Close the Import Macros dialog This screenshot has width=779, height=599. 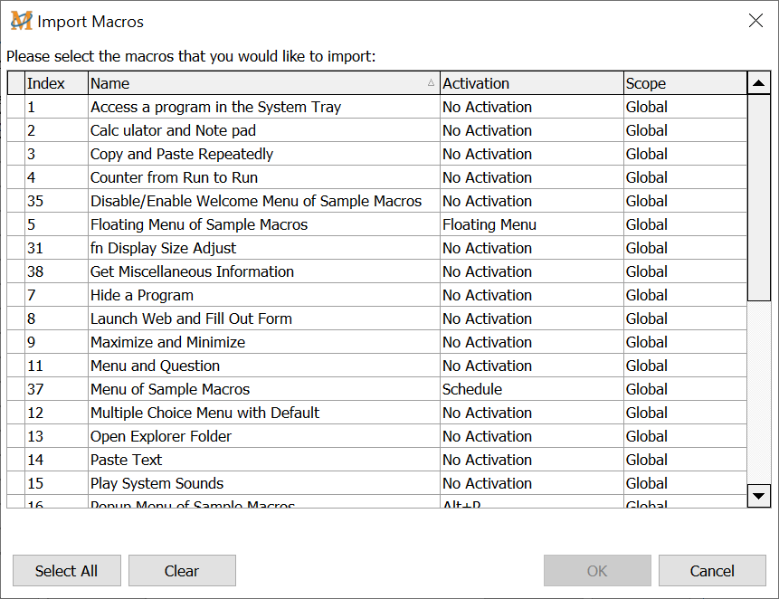(x=755, y=21)
